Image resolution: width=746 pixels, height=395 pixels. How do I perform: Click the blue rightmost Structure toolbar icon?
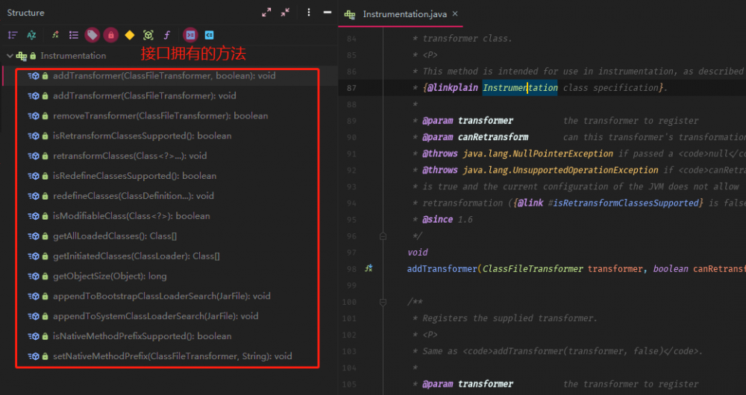(x=210, y=35)
